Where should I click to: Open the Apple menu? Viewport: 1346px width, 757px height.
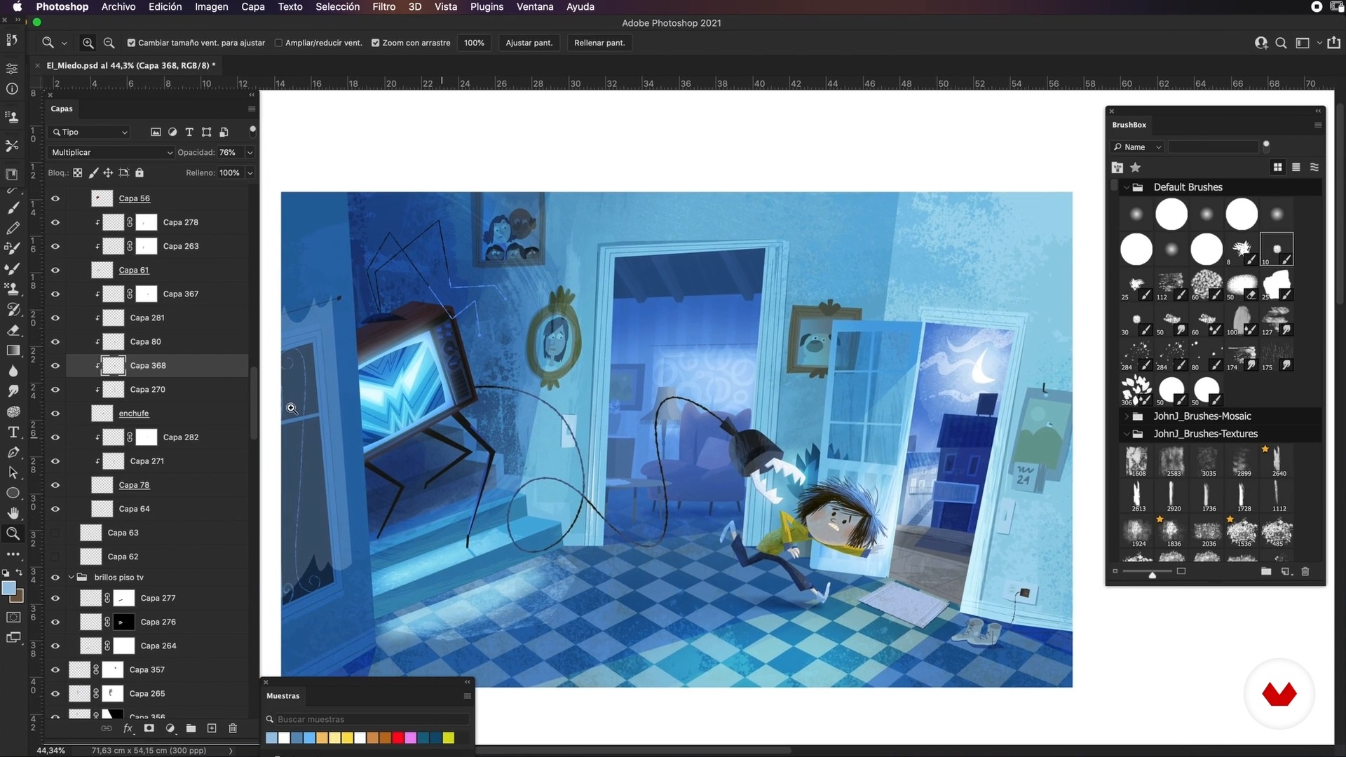tap(18, 6)
